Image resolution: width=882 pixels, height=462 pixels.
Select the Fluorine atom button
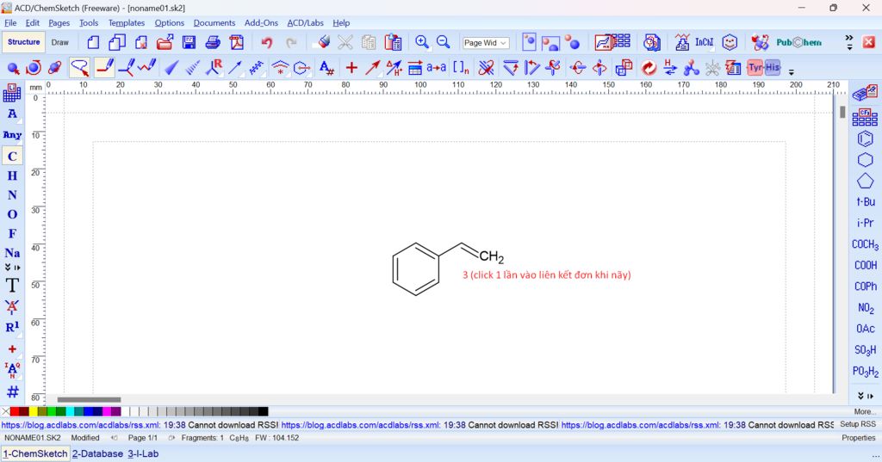click(12, 233)
